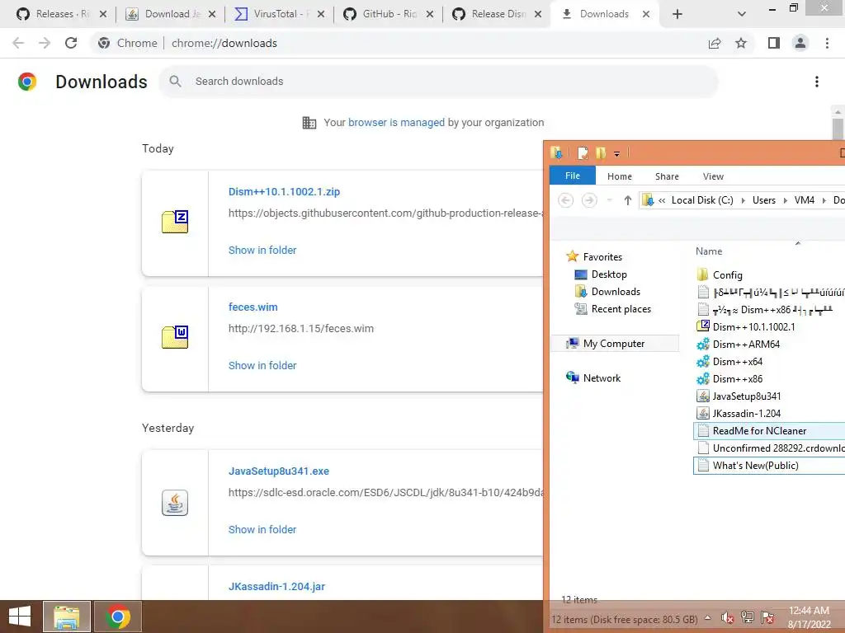
Task: Click the feces.wim file icon
Action: pyautogui.click(x=175, y=337)
